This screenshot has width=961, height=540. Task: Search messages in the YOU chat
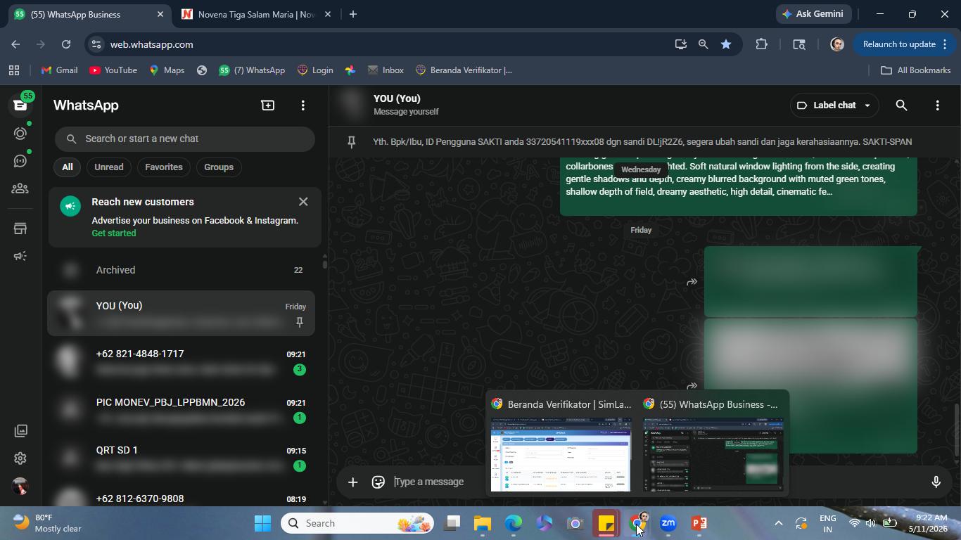(901, 105)
